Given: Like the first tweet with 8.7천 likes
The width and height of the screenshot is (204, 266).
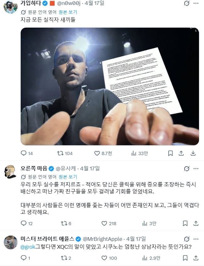Looking at the screenshot, I should pos(97,153).
